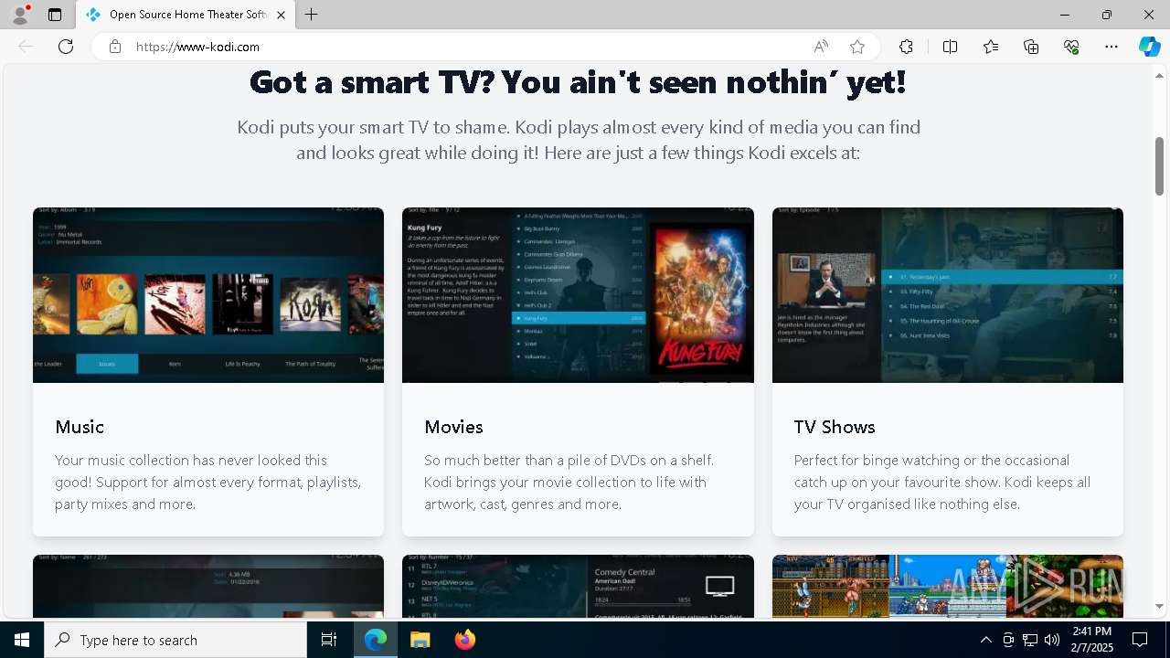
Task: Go back to the previous page
Action: (26, 47)
